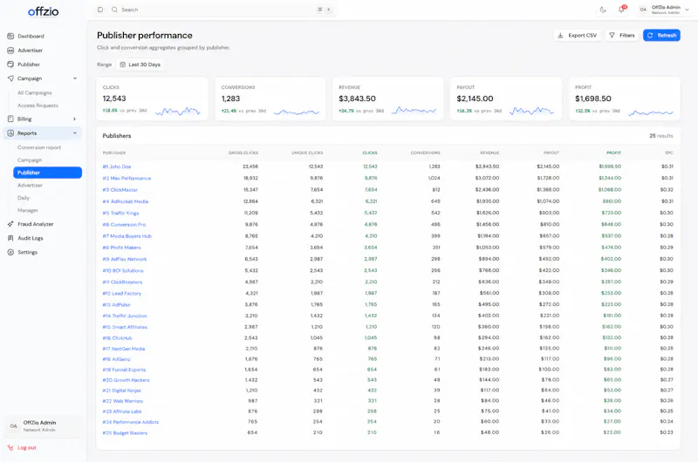The width and height of the screenshot is (698, 462).
Task: Click the search magnifier icon
Action: click(x=114, y=10)
